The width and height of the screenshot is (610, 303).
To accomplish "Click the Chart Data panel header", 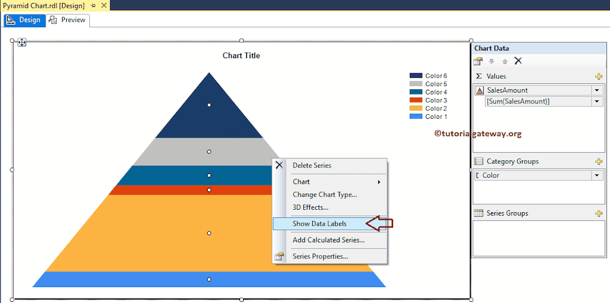I will tap(538, 48).
